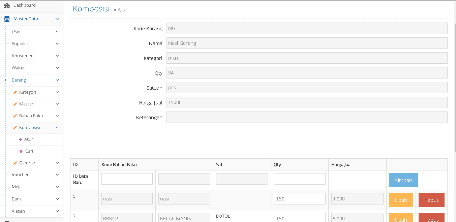
Task: Click the Qty field of new data row
Action: tap(299, 179)
